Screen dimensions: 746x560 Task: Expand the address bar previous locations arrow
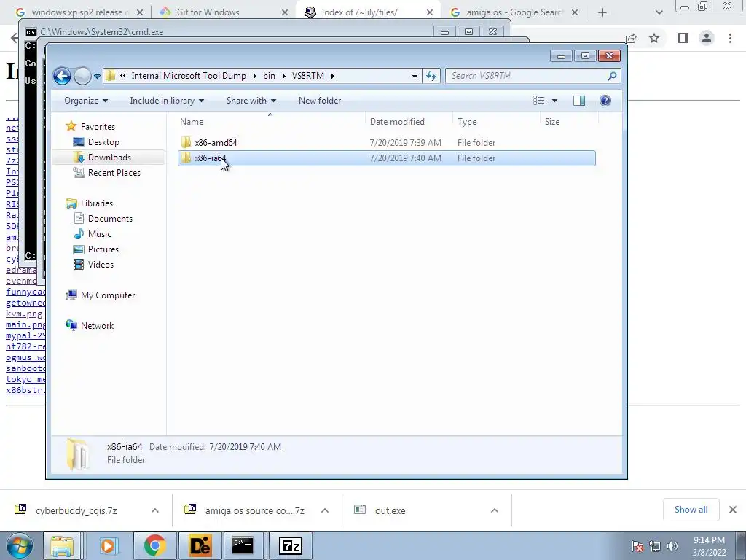(x=415, y=76)
